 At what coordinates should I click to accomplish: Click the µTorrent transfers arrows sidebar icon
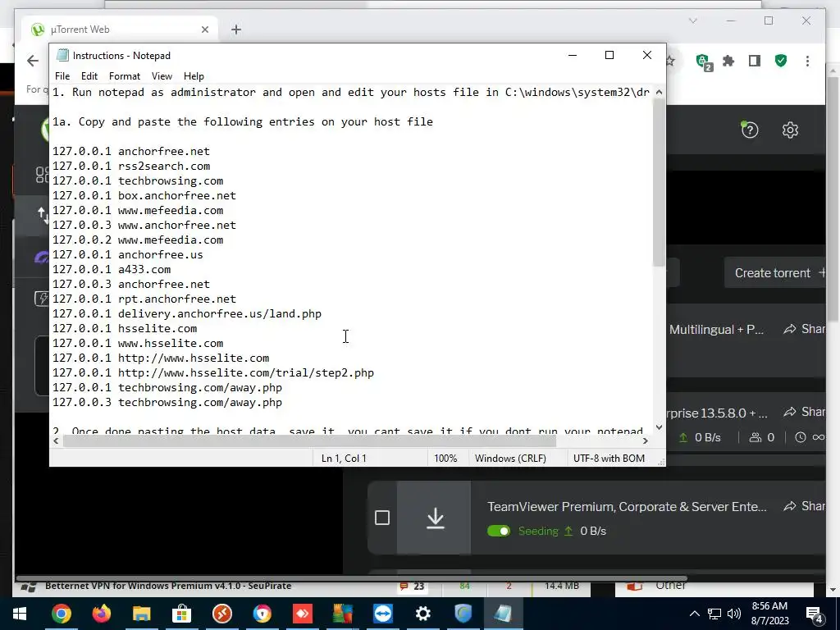[x=43, y=216]
